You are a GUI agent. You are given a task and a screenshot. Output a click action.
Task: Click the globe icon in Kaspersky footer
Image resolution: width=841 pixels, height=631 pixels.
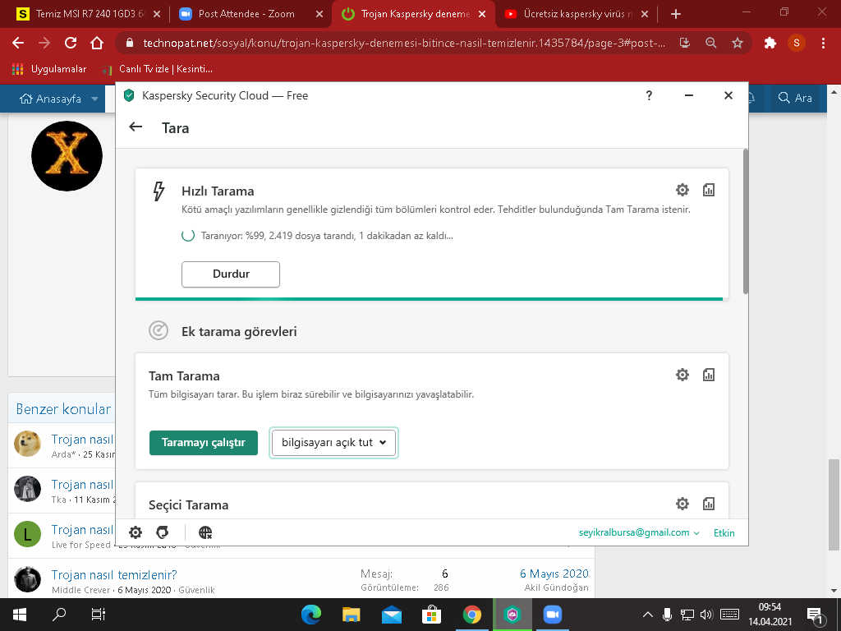pyautogui.click(x=205, y=532)
